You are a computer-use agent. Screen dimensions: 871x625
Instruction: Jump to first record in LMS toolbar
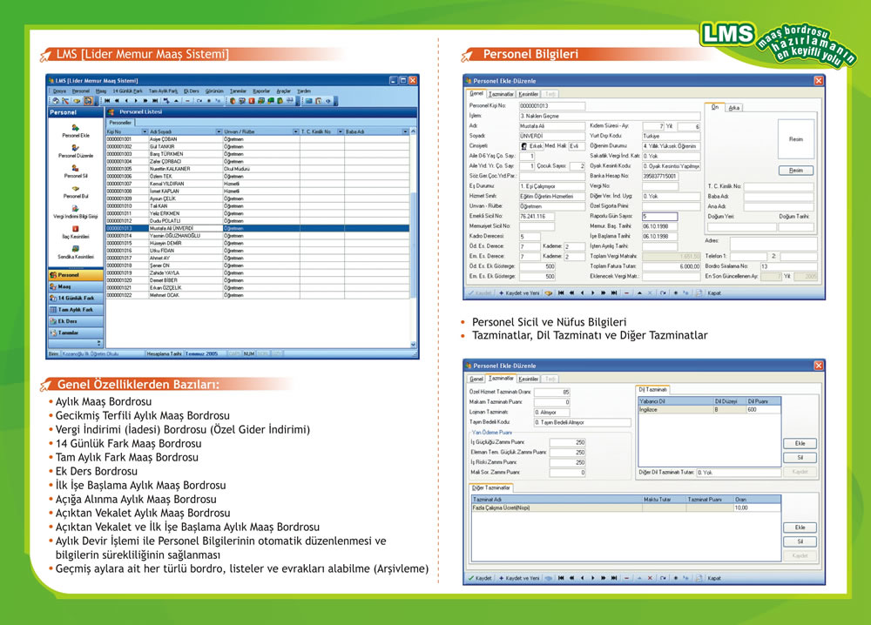point(107,101)
